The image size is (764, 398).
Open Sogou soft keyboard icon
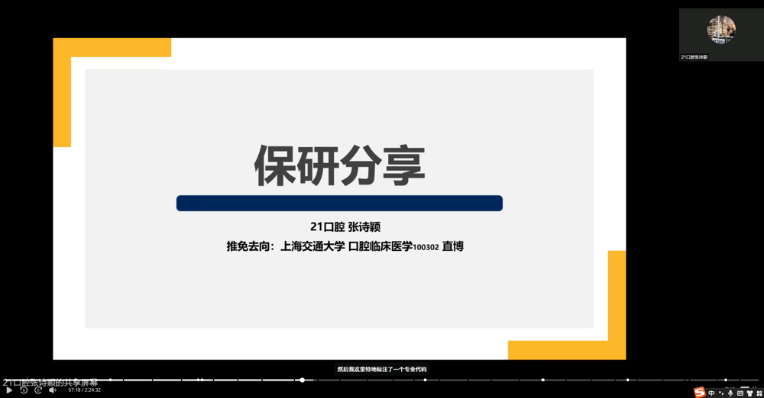click(740, 393)
